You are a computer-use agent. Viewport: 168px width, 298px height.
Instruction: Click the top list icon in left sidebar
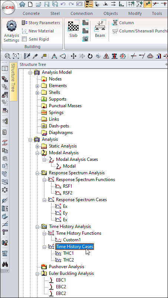[5, 69]
